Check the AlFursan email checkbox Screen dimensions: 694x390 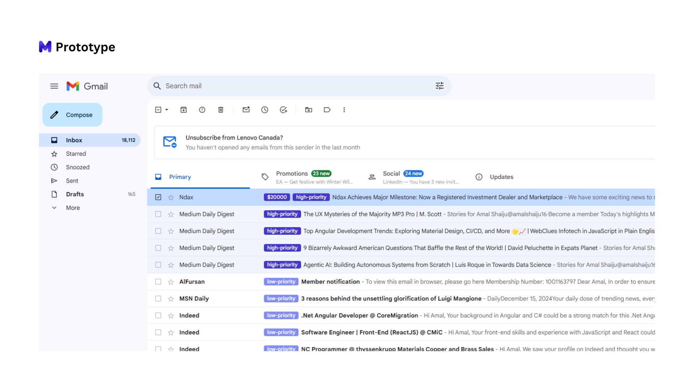pyautogui.click(x=158, y=282)
